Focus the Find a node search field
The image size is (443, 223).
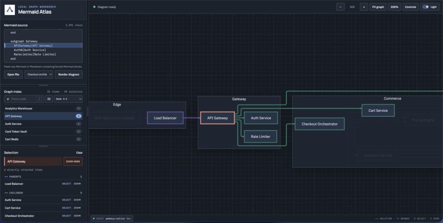tap(24, 99)
